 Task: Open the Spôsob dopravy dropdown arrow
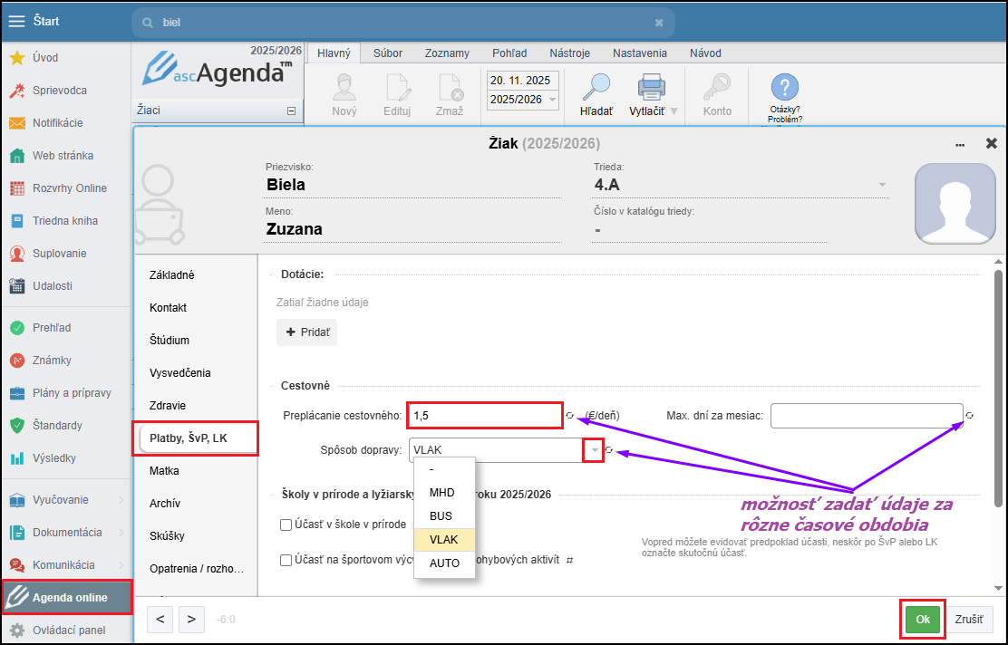tap(593, 450)
